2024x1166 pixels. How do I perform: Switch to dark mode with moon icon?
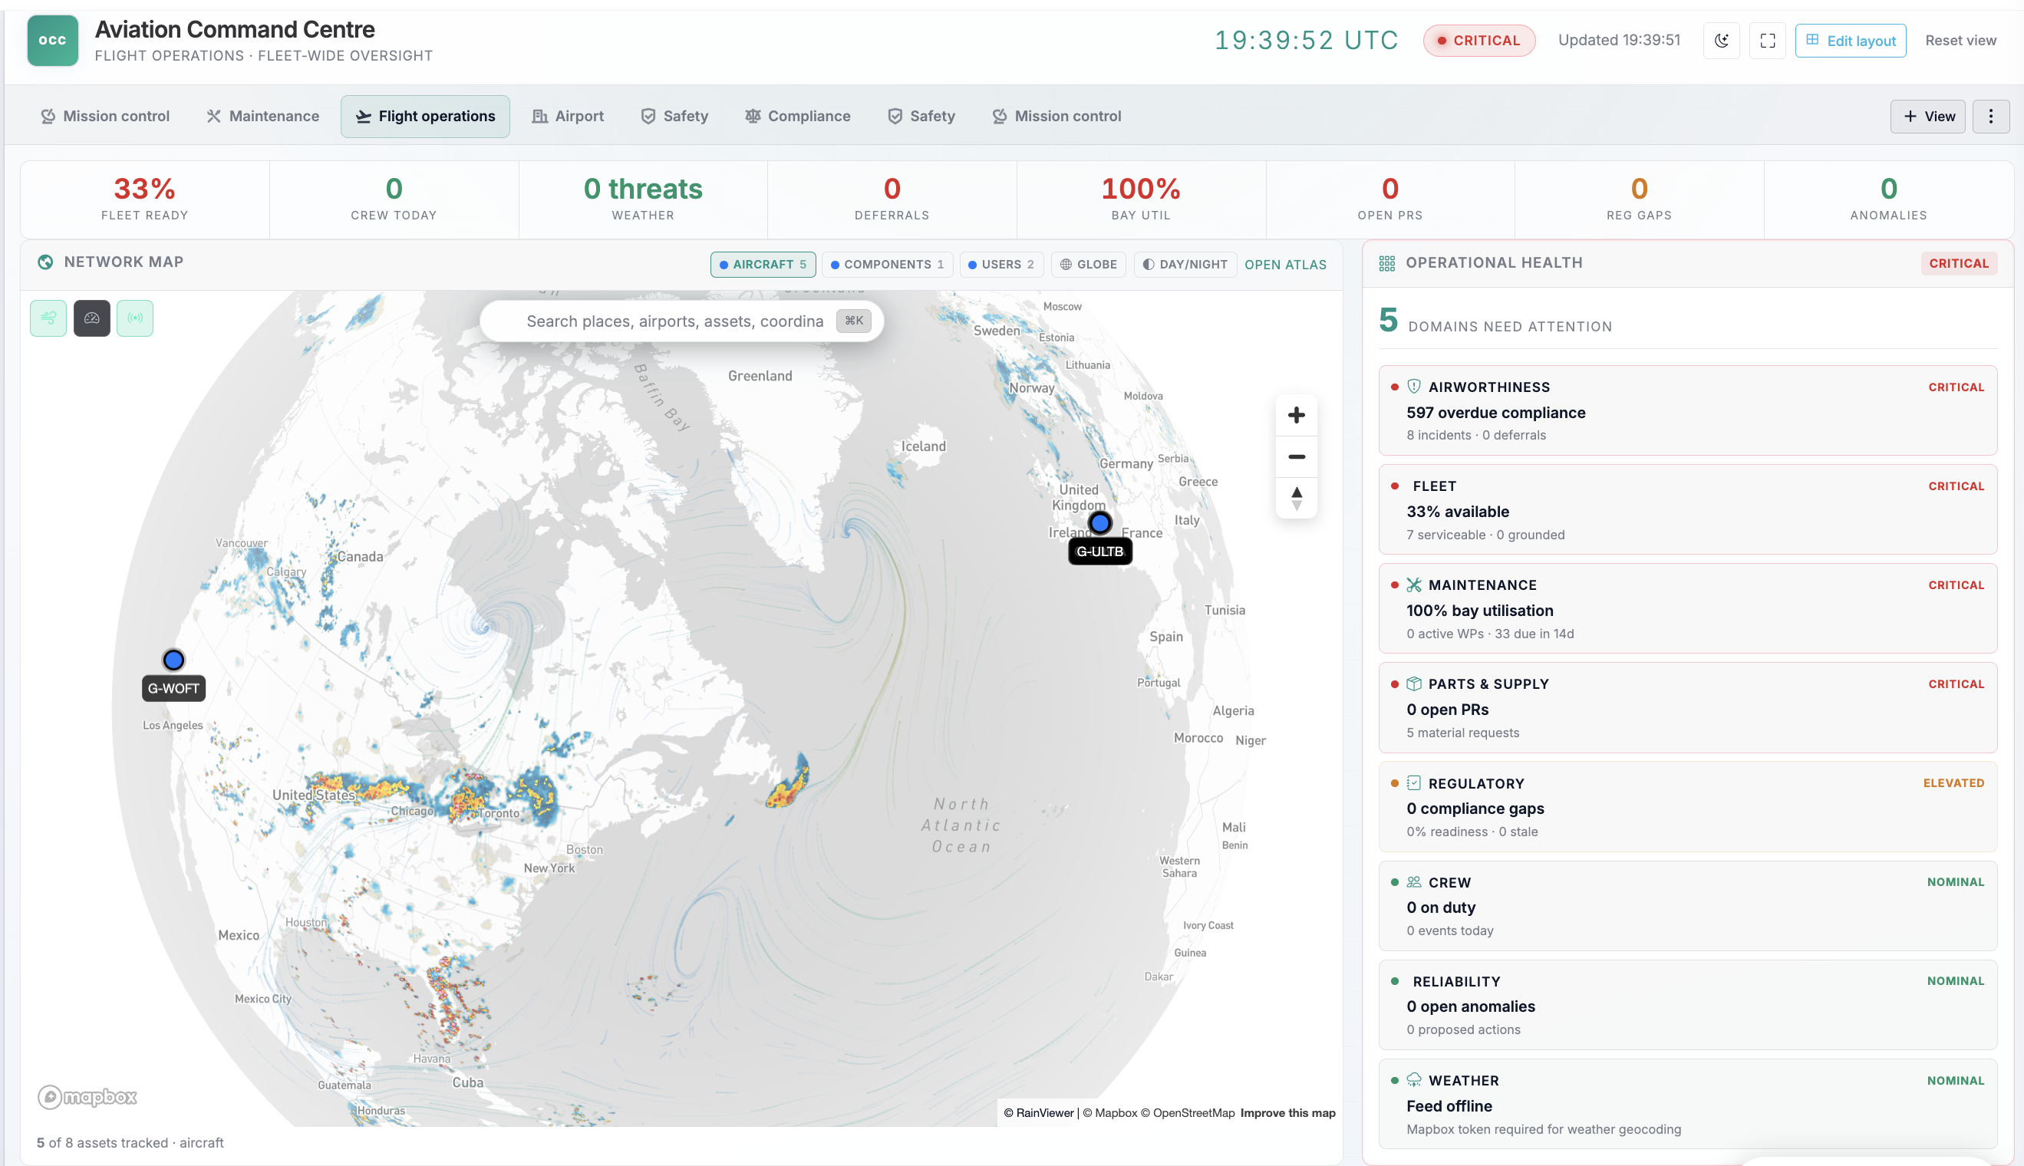pos(1721,40)
